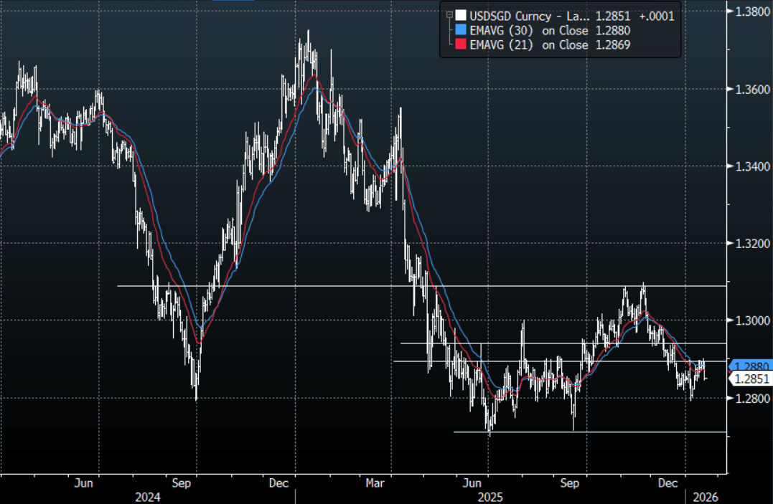Click the blue 1.2880 EMA price tag
773x504 pixels.
pyautogui.click(x=751, y=366)
